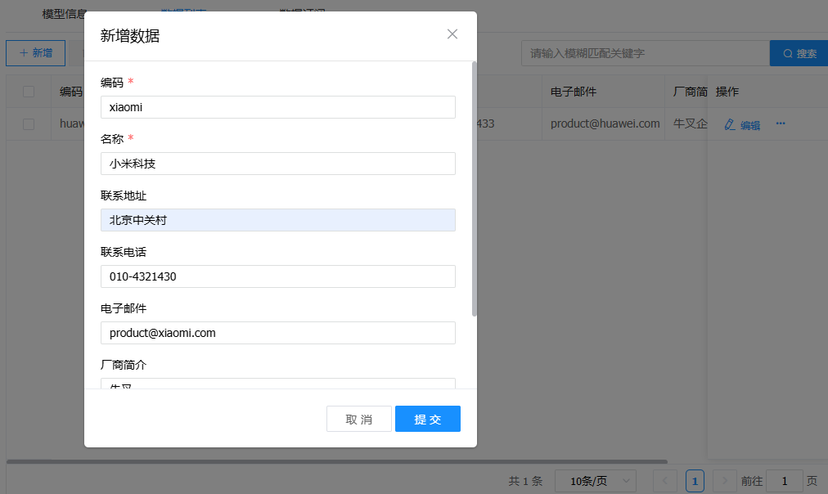Open the more actions ellipsis in 操作 column
This screenshot has height=494, width=828.
click(781, 123)
